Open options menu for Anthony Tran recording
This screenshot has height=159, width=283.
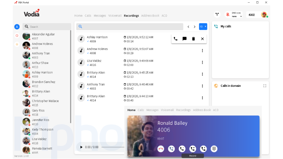tap(202, 86)
